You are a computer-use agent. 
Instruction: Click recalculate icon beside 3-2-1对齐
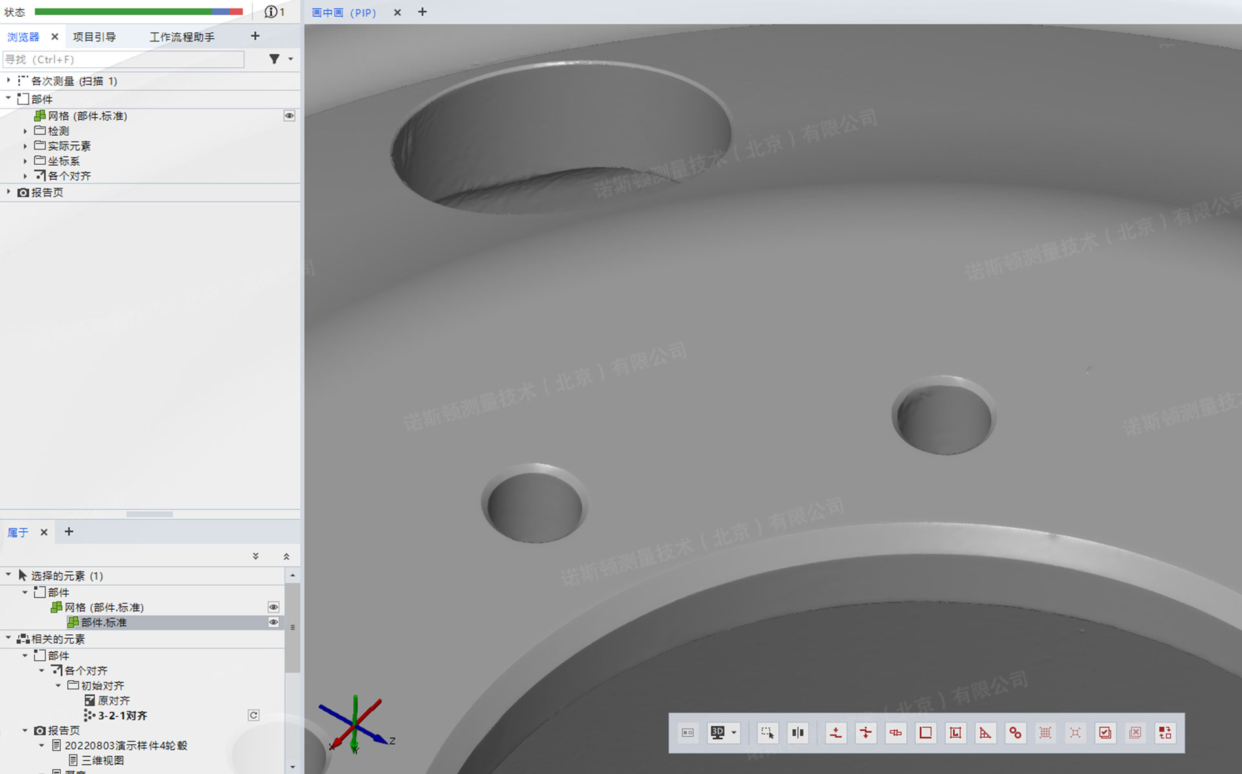[x=254, y=715]
